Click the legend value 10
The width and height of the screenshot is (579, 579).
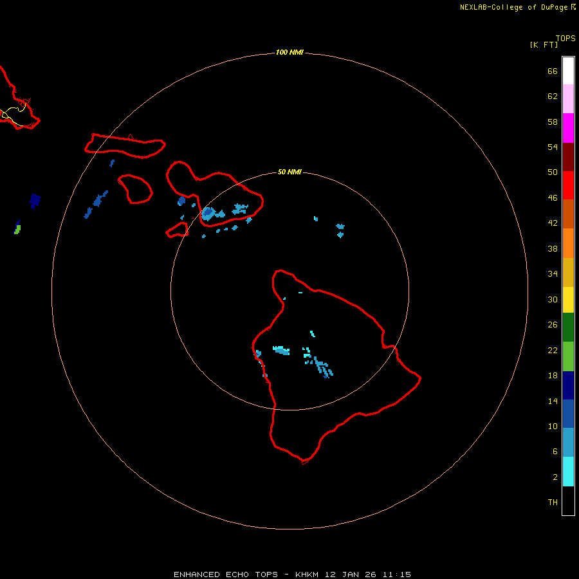point(553,427)
